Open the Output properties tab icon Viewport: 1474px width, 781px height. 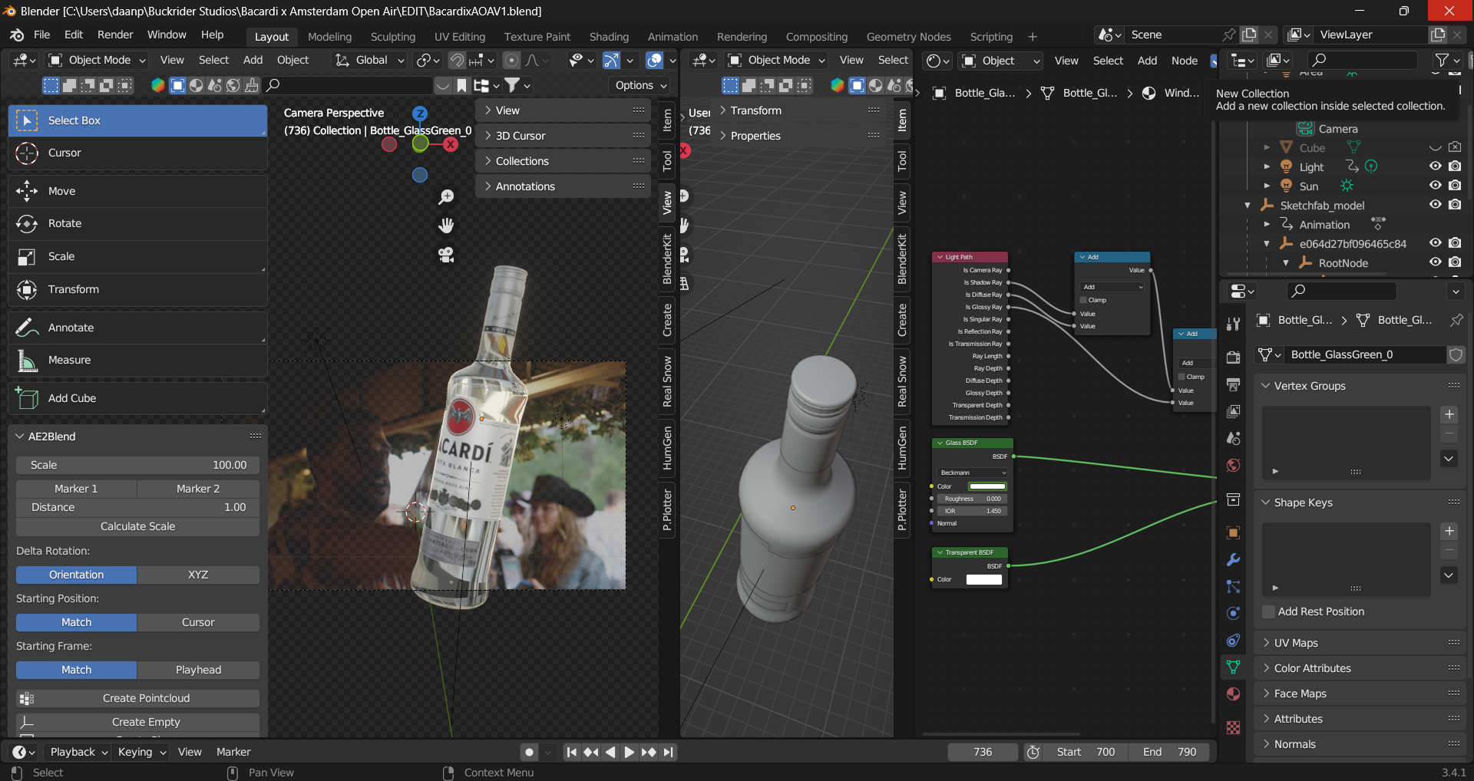[1233, 384]
